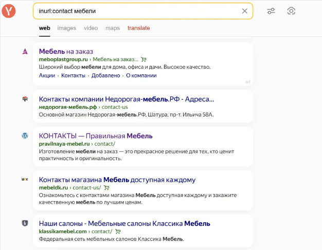Click the 'О компании' sitelink
Image resolution: width=322 pixels, height=250 pixels.
tap(141, 75)
